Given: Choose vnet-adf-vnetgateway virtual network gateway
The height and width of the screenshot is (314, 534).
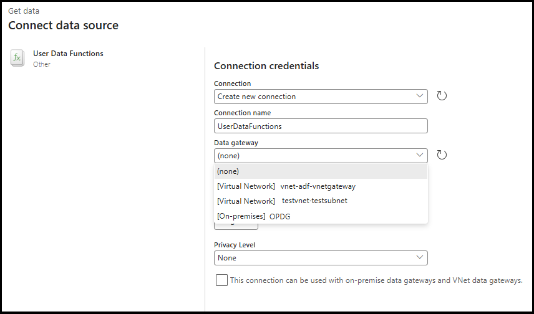Looking at the screenshot, I should [x=321, y=186].
